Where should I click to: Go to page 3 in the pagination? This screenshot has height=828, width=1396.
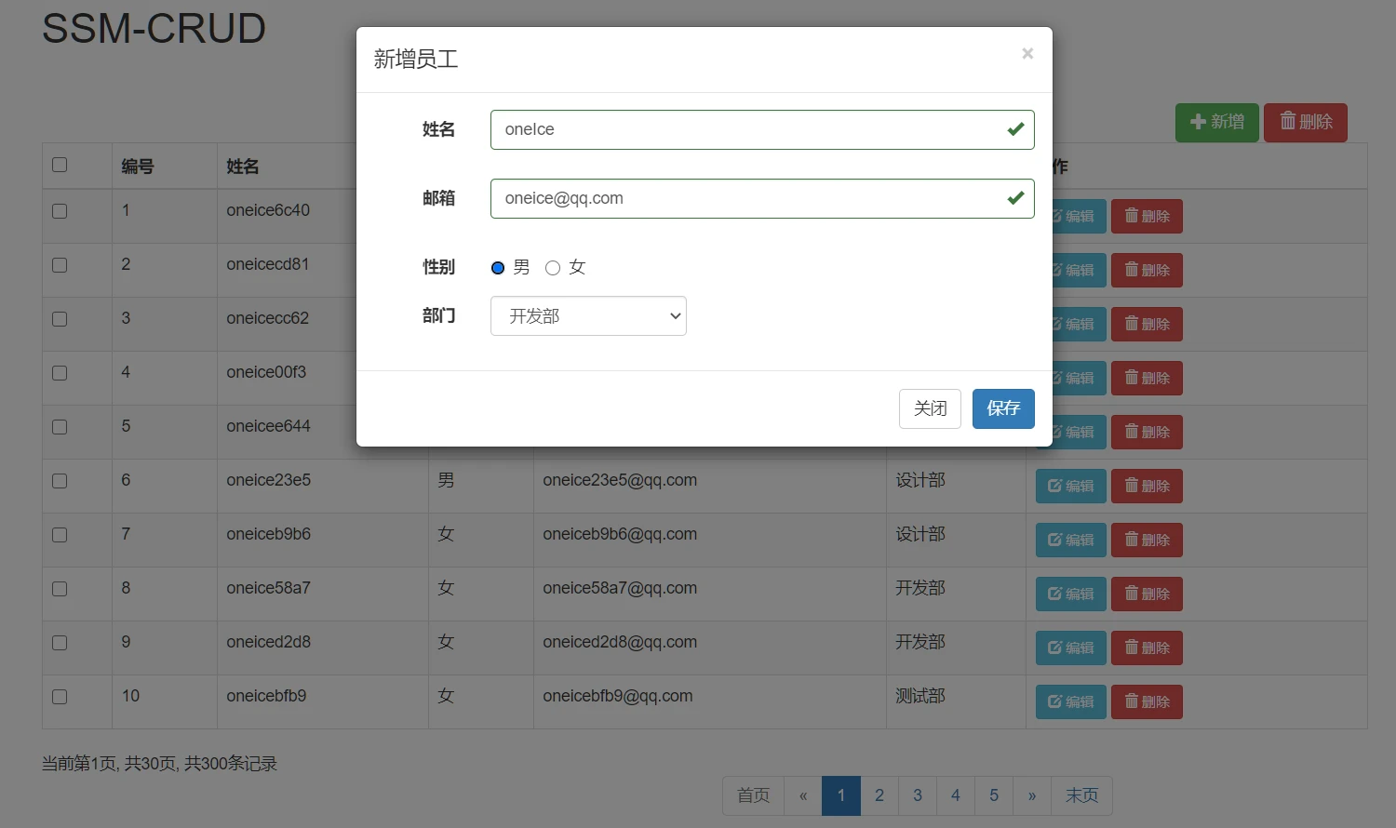917,795
